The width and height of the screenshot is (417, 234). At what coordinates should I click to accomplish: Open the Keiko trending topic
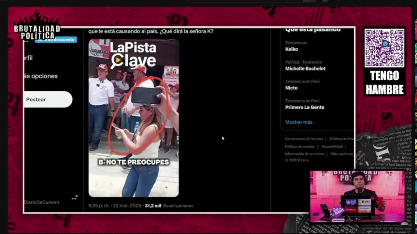pyautogui.click(x=292, y=49)
